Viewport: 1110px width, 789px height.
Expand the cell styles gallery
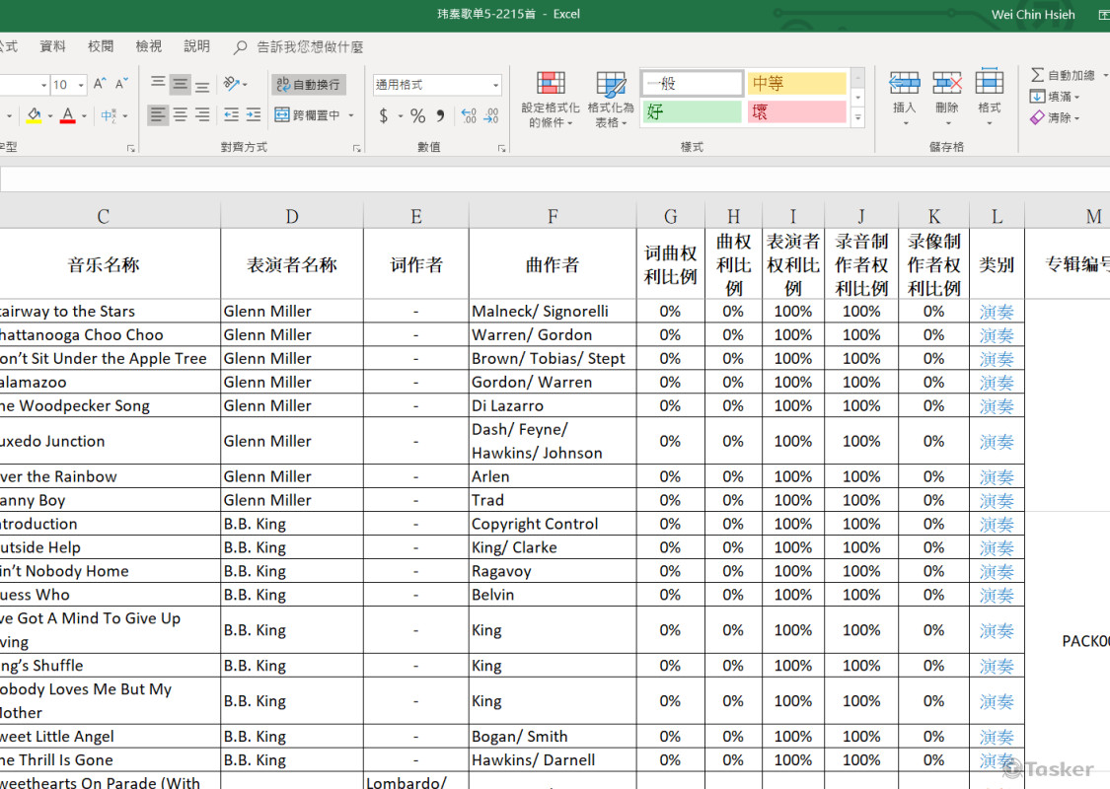click(x=857, y=117)
